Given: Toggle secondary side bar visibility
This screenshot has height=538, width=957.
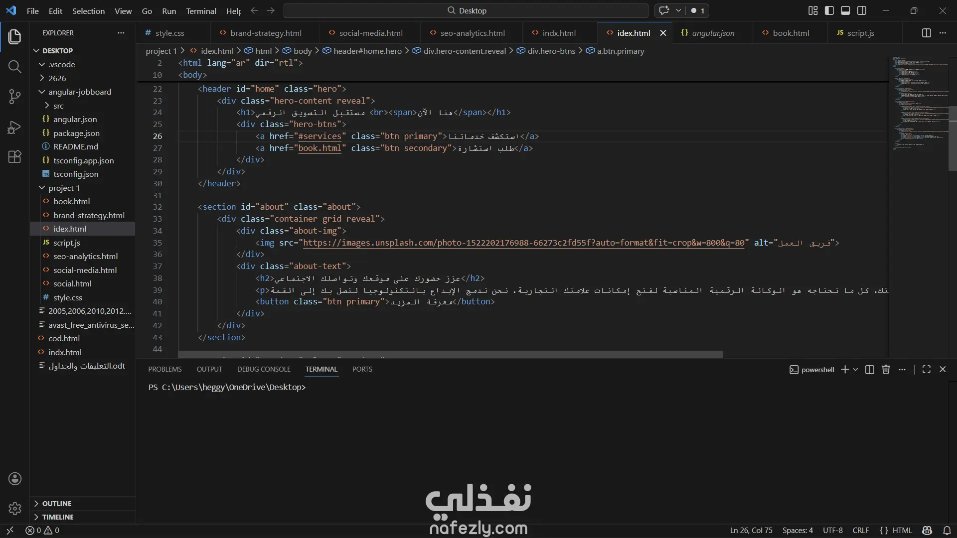Looking at the screenshot, I should click(862, 10).
